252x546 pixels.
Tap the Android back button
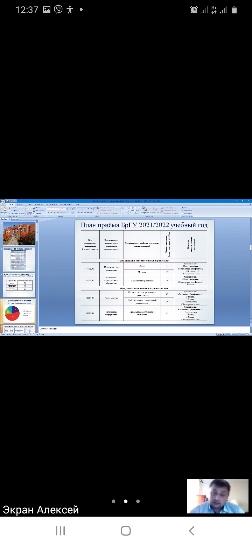tap(191, 531)
